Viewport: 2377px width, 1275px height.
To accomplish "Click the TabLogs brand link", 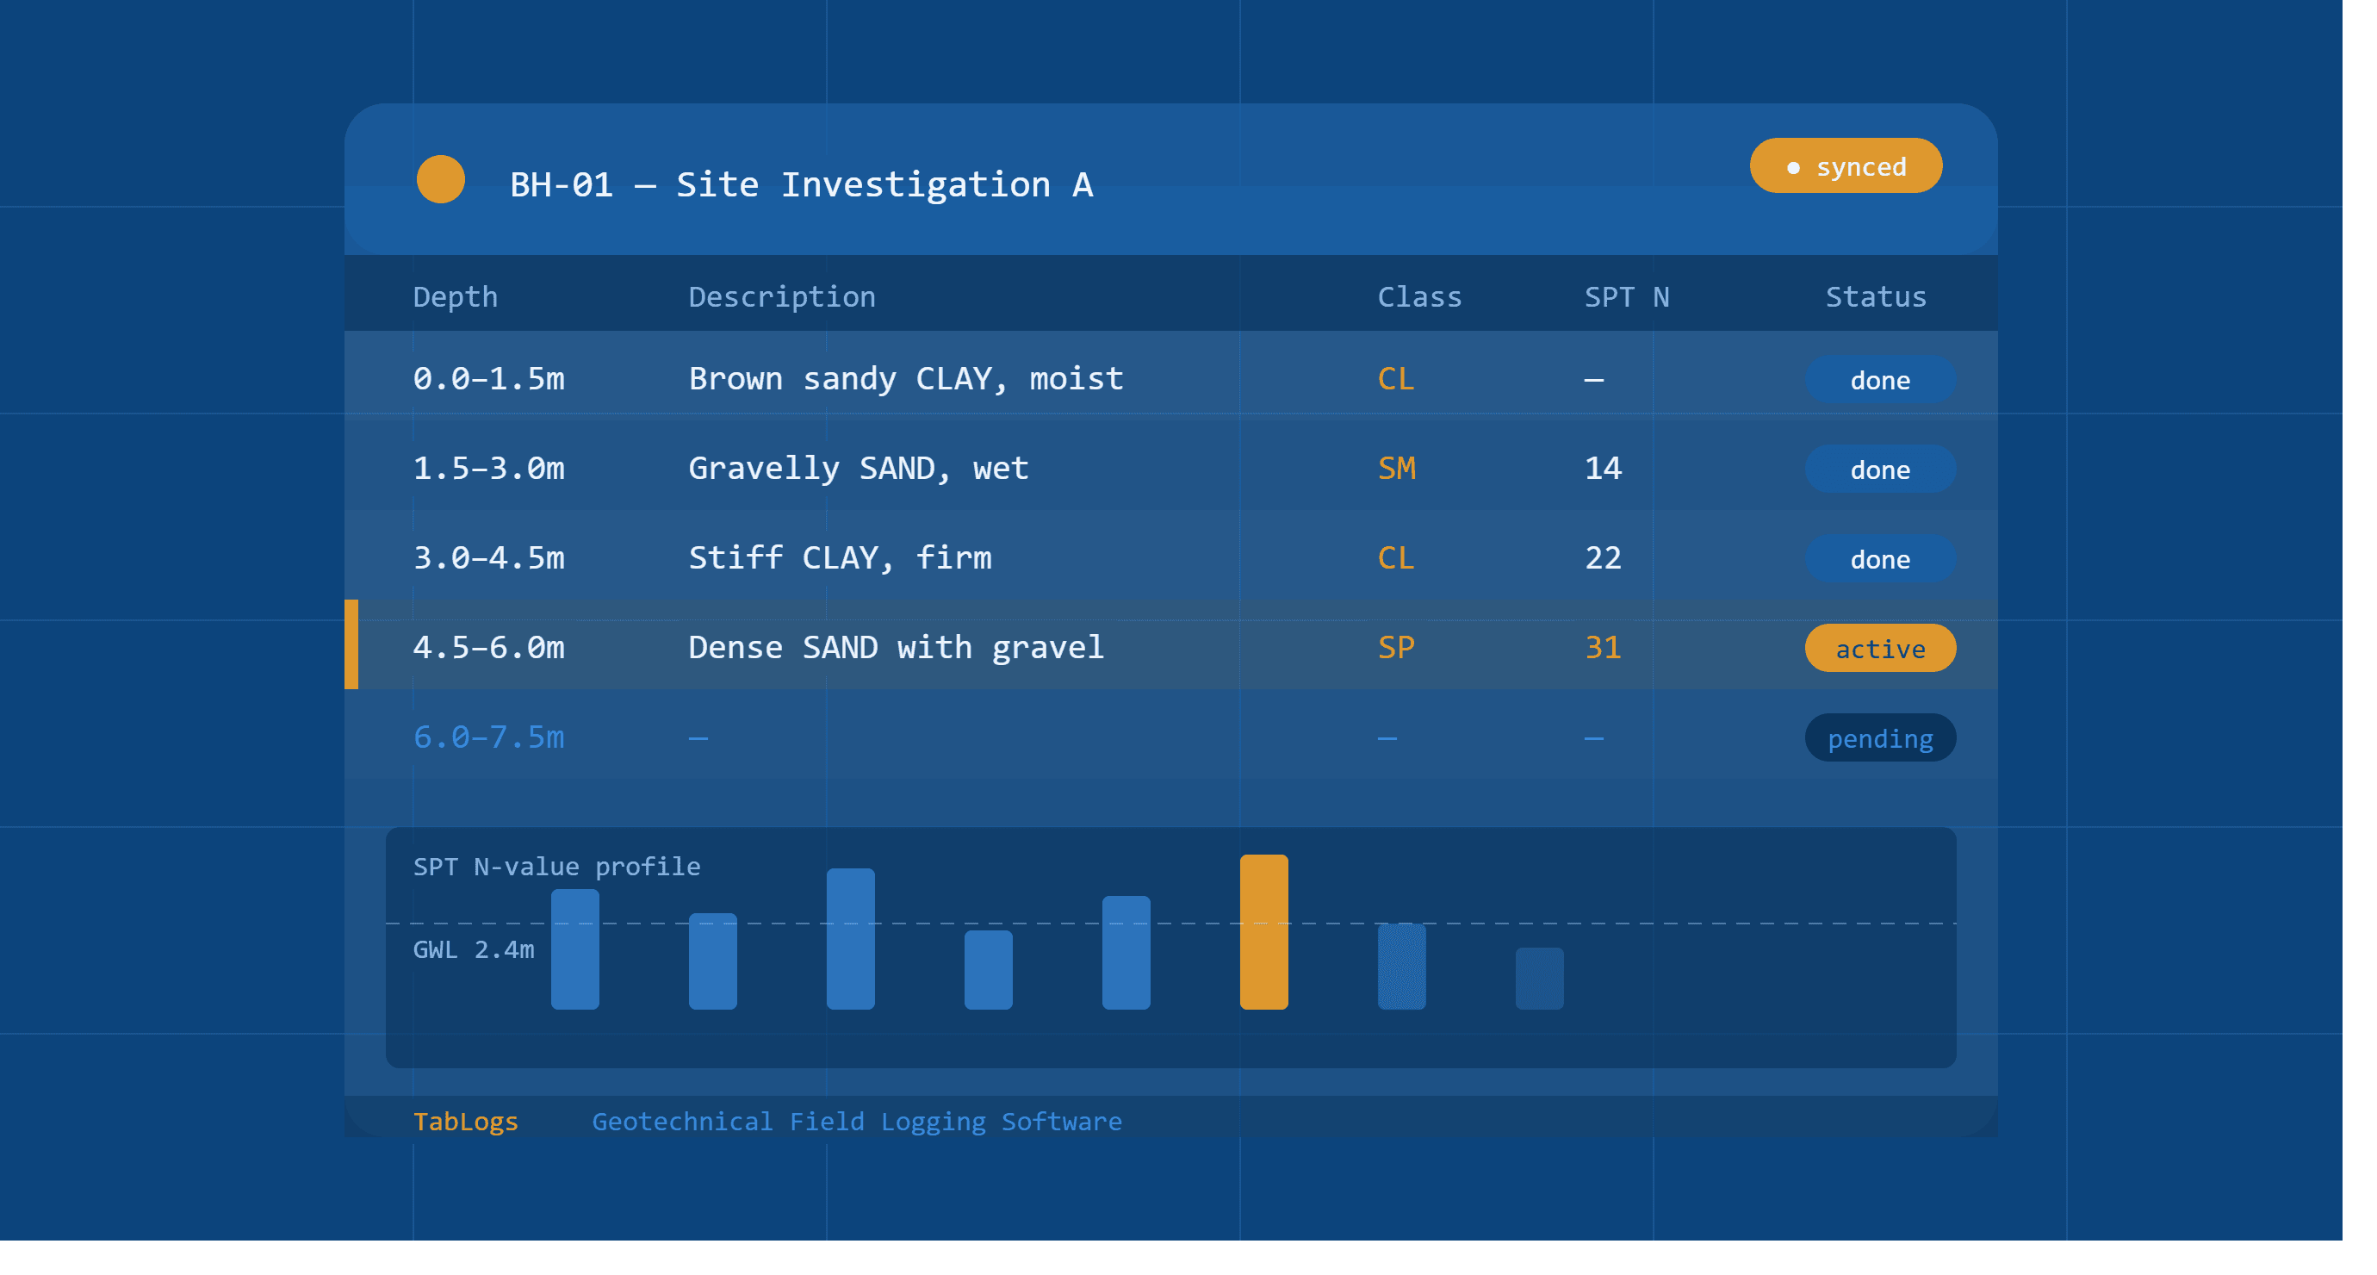I will coord(465,1121).
